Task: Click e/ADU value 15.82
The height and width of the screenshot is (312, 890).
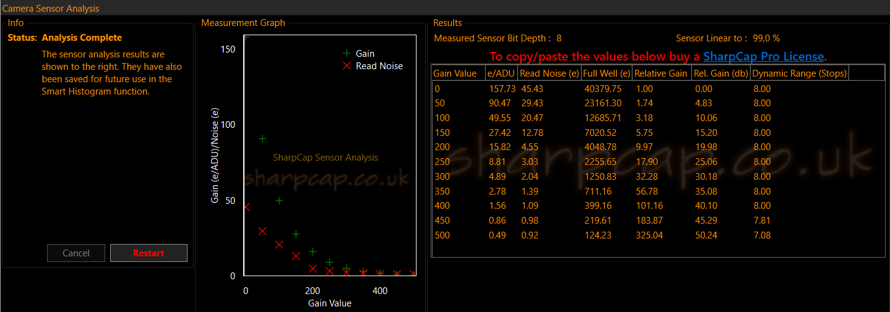Action: (x=499, y=147)
